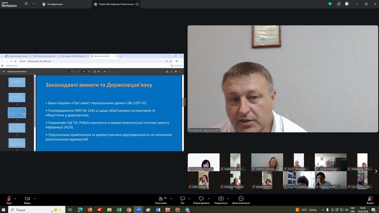Expand audio options arrow next to Звук

click(15, 199)
